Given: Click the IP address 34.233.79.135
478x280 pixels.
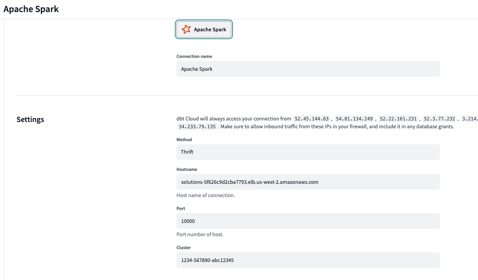Looking at the screenshot, I should (197, 127).
